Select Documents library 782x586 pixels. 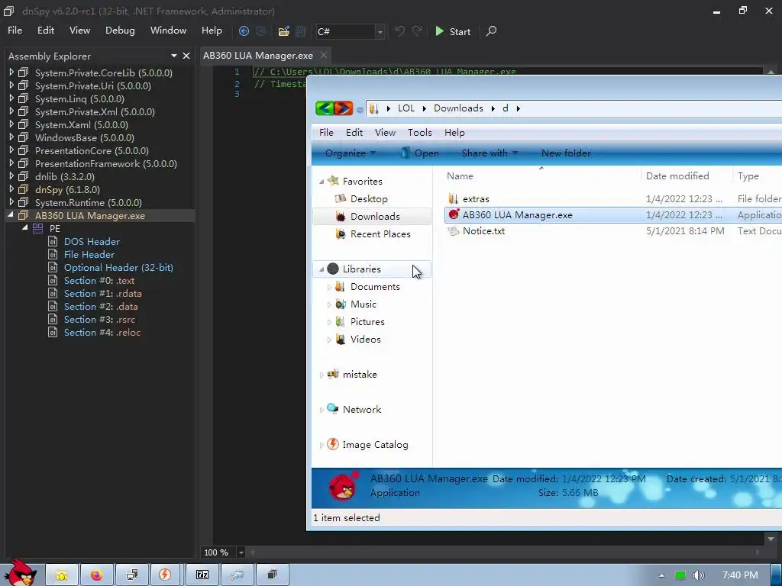pos(375,287)
